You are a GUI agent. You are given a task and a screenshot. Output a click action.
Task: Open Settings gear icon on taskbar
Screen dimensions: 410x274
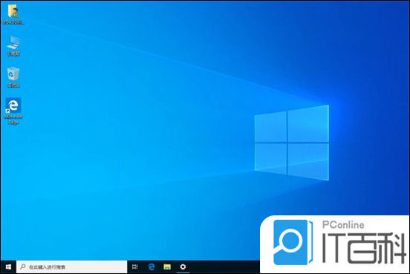pos(183,267)
